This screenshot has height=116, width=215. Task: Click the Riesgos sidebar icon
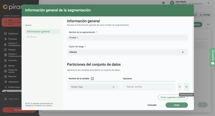pyautogui.click(x=5, y=50)
